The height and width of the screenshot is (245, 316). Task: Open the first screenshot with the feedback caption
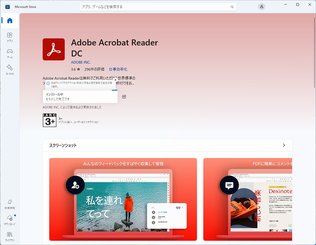click(x=123, y=199)
